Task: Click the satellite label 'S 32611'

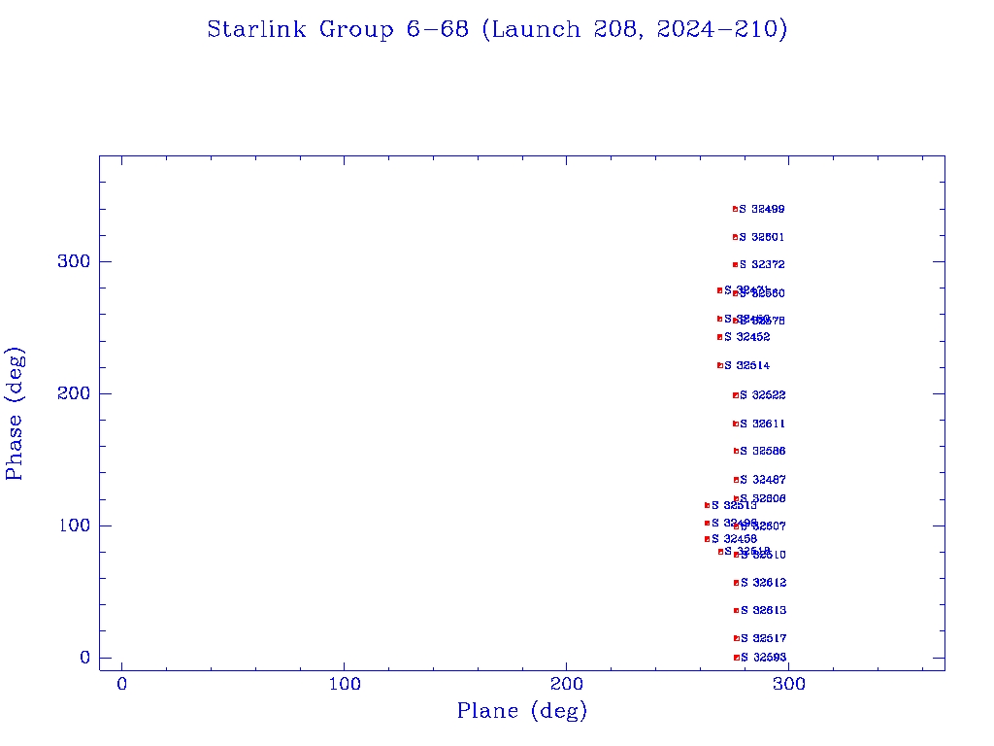Action: (x=763, y=424)
